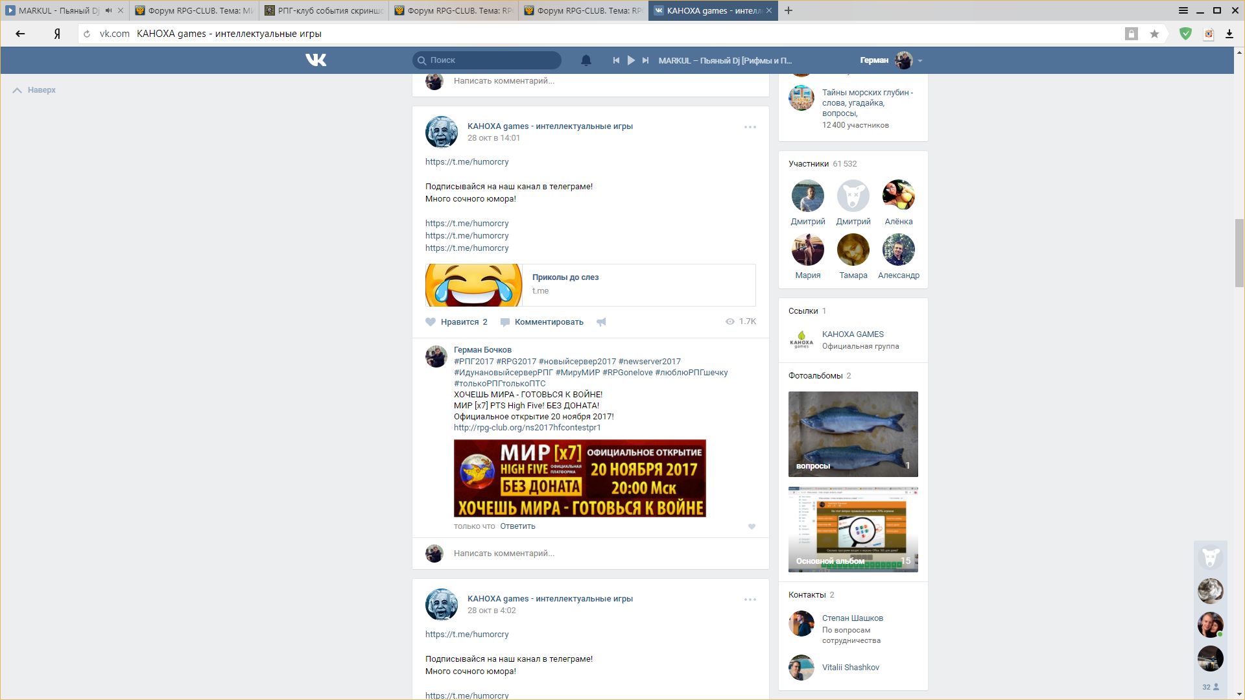The image size is (1245, 700).
Task: Open вопросы photo album
Action: (853, 434)
